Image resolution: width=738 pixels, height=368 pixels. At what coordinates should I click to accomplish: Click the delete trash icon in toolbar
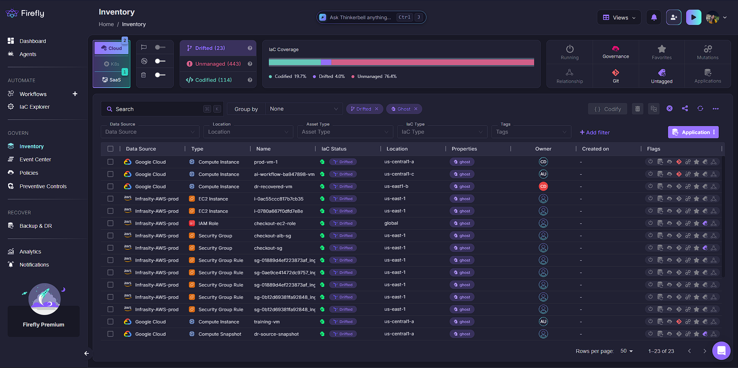[x=638, y=109]
